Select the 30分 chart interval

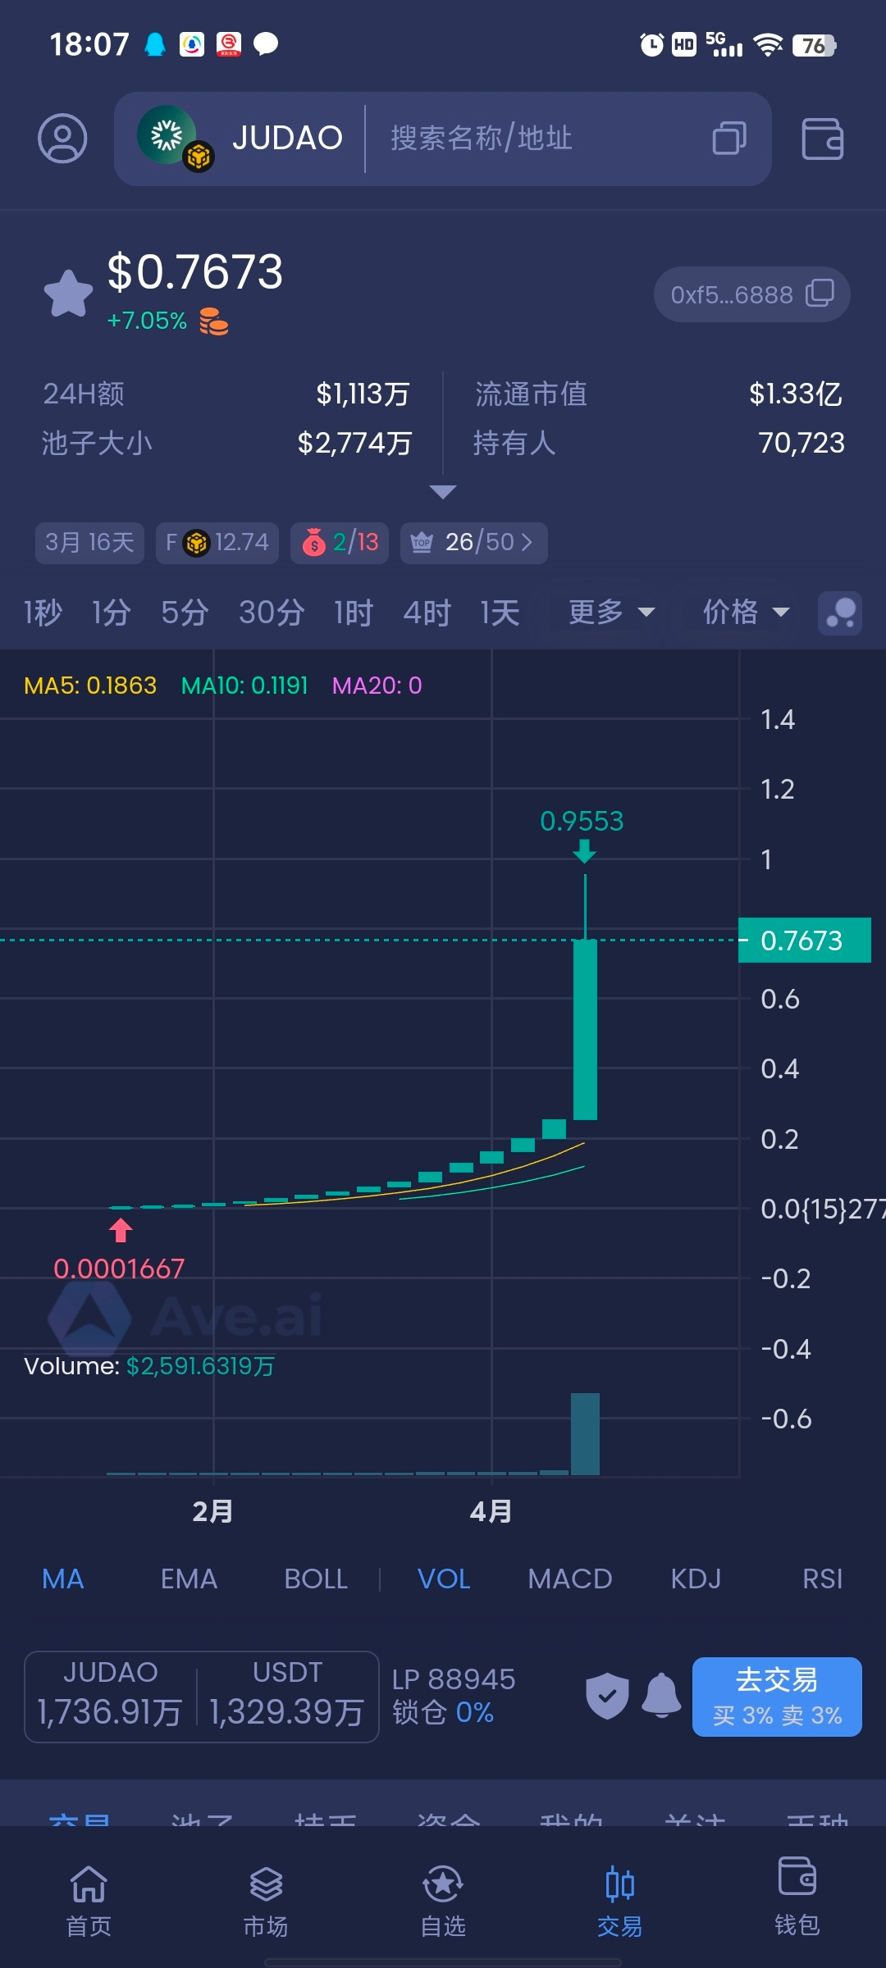point(272,613)
